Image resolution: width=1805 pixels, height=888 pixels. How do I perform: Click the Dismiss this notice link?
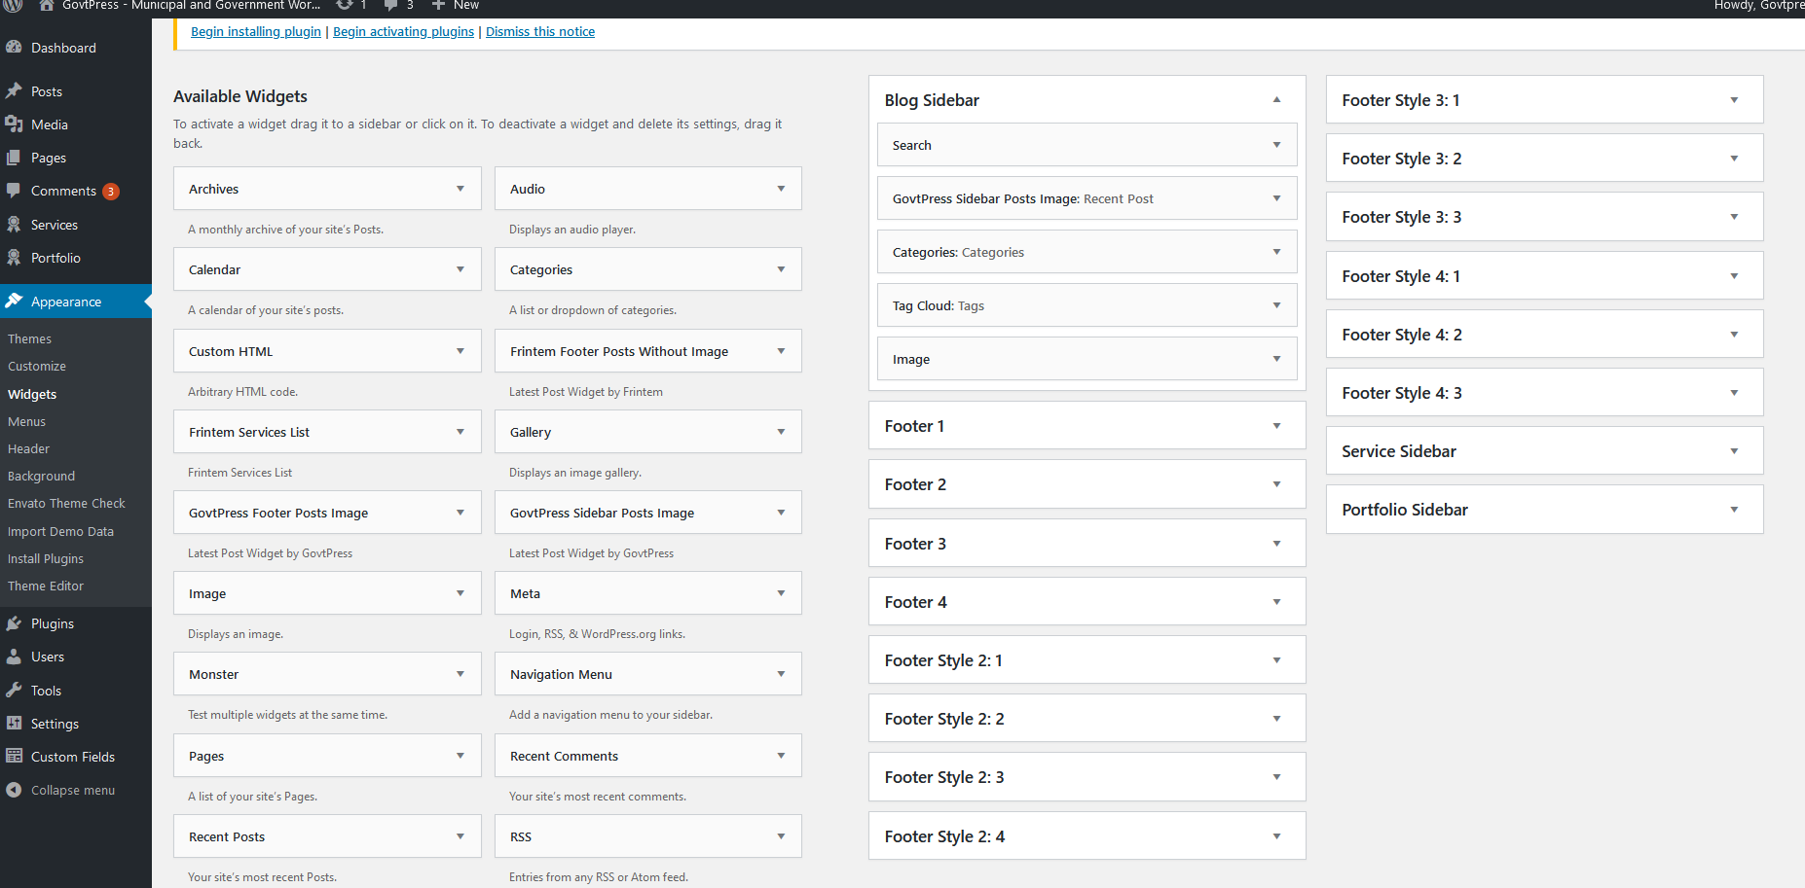540,31
